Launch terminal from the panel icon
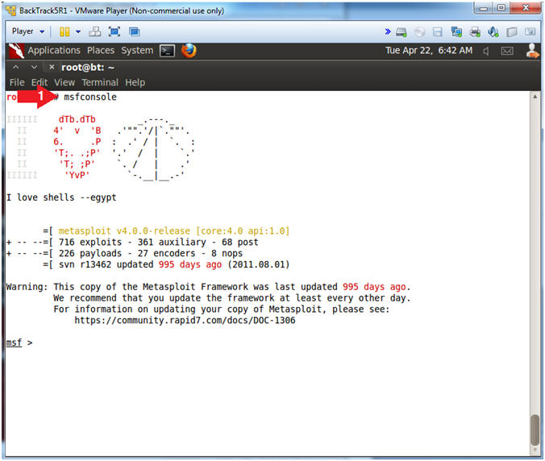This screenshot has width=545, height=461. (x=167, y=51)
